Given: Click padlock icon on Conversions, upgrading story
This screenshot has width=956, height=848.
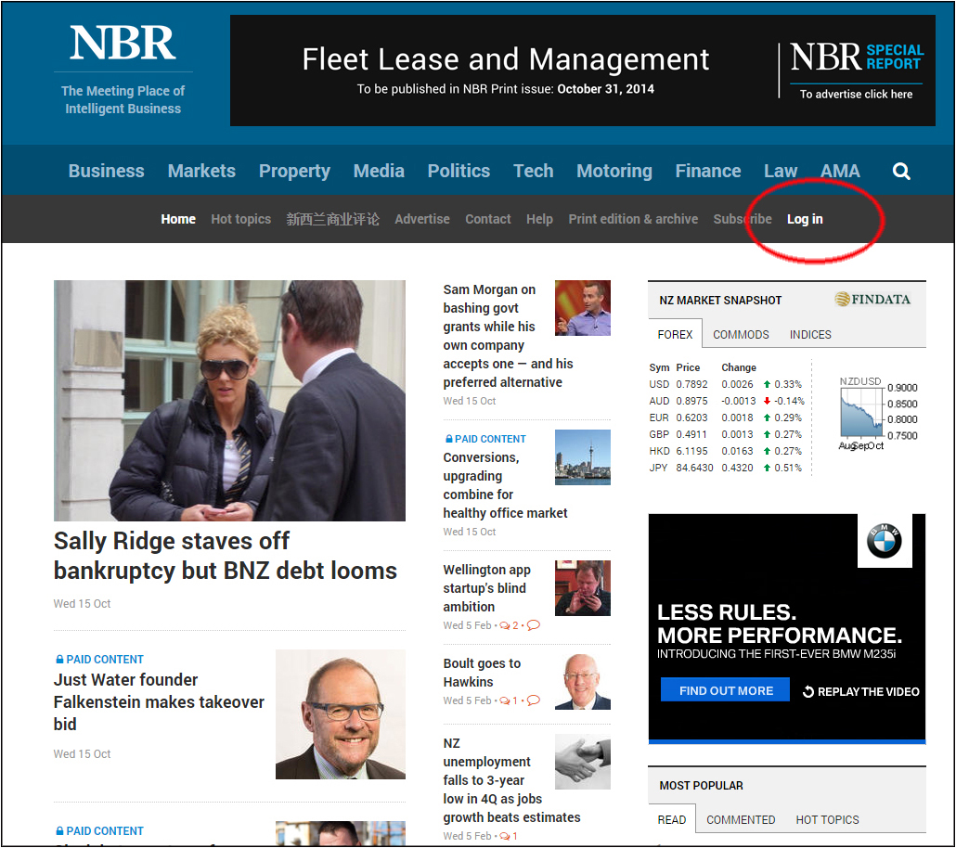Looking at the screenshot, I should tap(448, 438).
